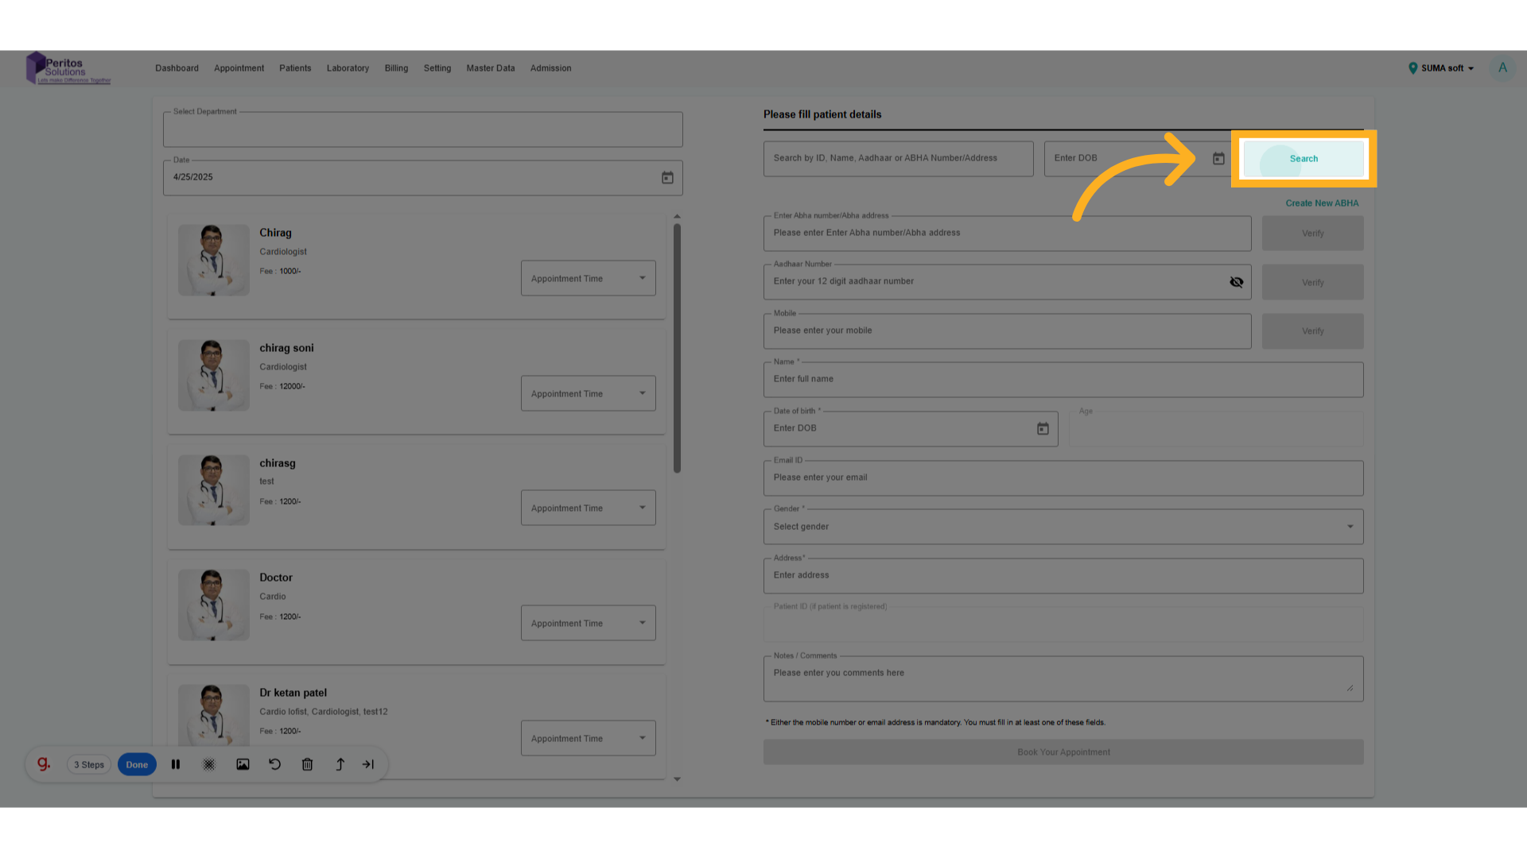Click the screenshot image icon

coord(243,764)
